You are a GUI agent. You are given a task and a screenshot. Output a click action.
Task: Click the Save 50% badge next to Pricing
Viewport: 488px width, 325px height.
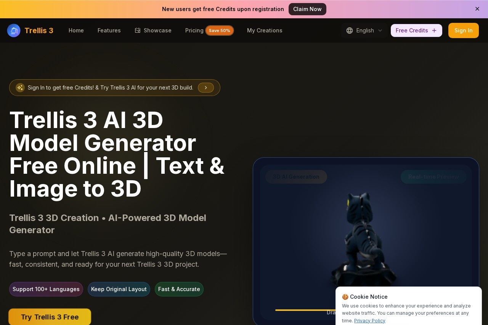pyautogui.click(x=220, y=30)
